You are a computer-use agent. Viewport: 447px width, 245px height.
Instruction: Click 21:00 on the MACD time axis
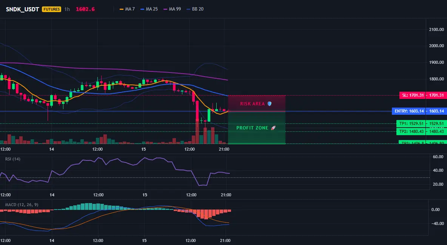pyautogui.click(x=225, y=240)
